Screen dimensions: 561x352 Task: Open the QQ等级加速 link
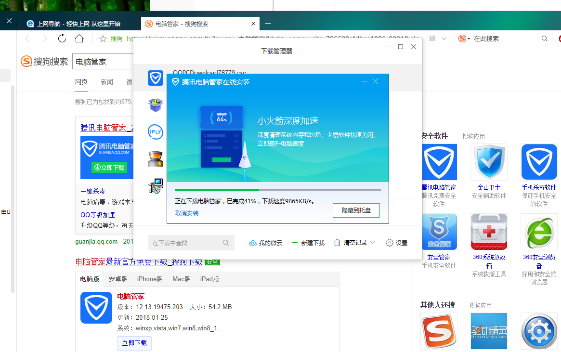98,215
